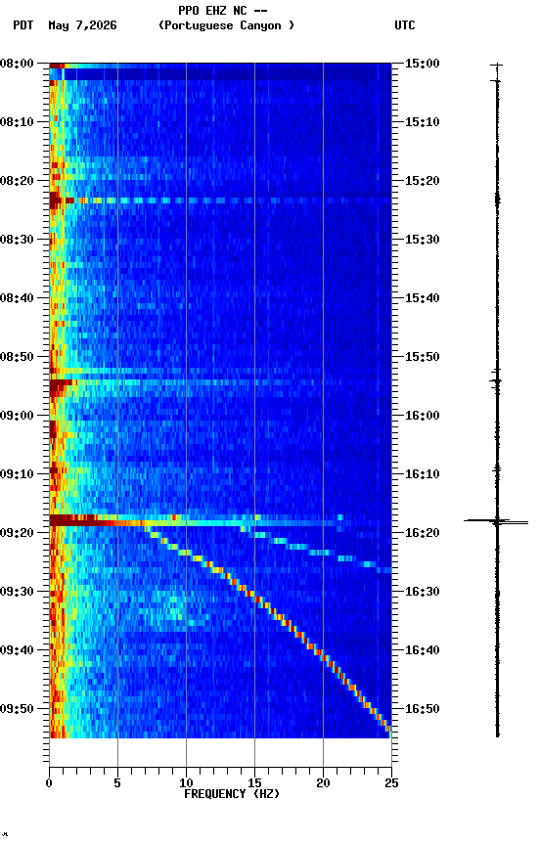
Task: Click the '09:00' PDT time label
Action: (17, 416)
